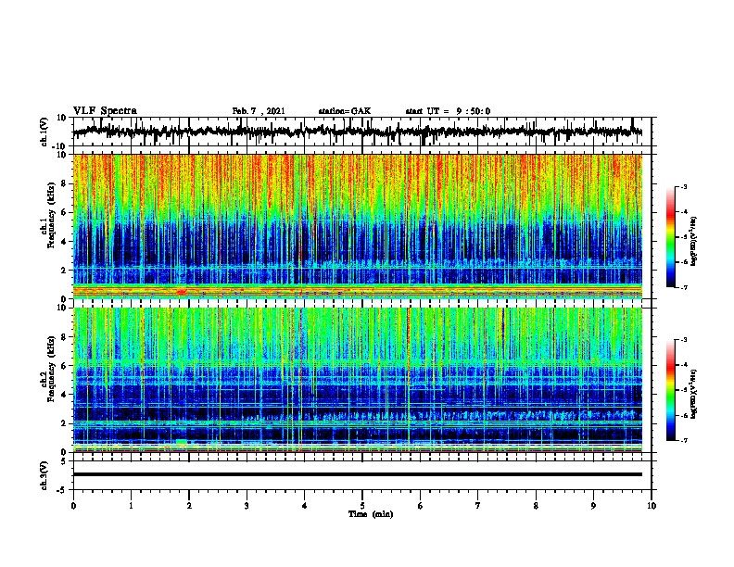Click the ch.2 spectrogram color scale bar
This screenshot has height=567, width=734.
(670, 390)
